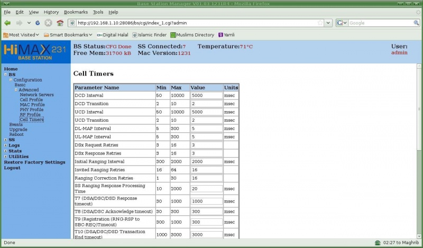Collapse the Advanced configuration tree node
The width and height of the screenshot is (423, 248).
pos(16,90)
